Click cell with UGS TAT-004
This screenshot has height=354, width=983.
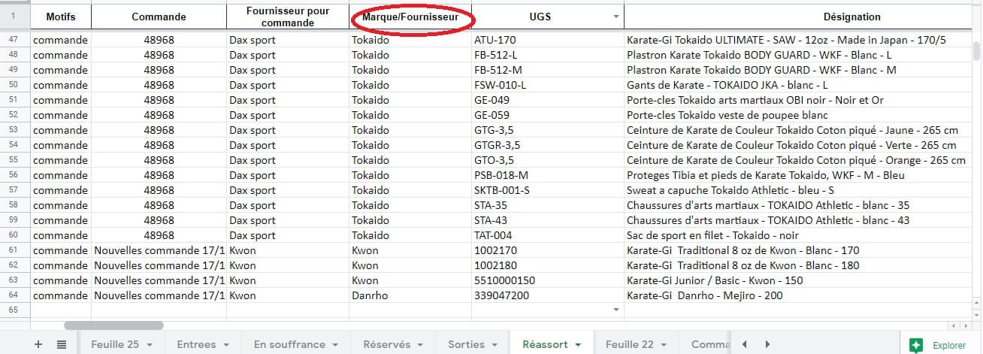pyautogui.click(x=548, y=235)
